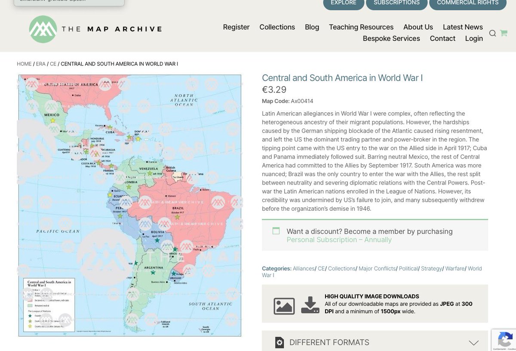Open the About Us menu item
Screen dimensions: 516x351
[418, 27]
